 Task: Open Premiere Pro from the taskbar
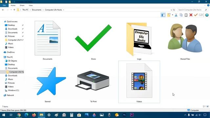coord(132,115)
